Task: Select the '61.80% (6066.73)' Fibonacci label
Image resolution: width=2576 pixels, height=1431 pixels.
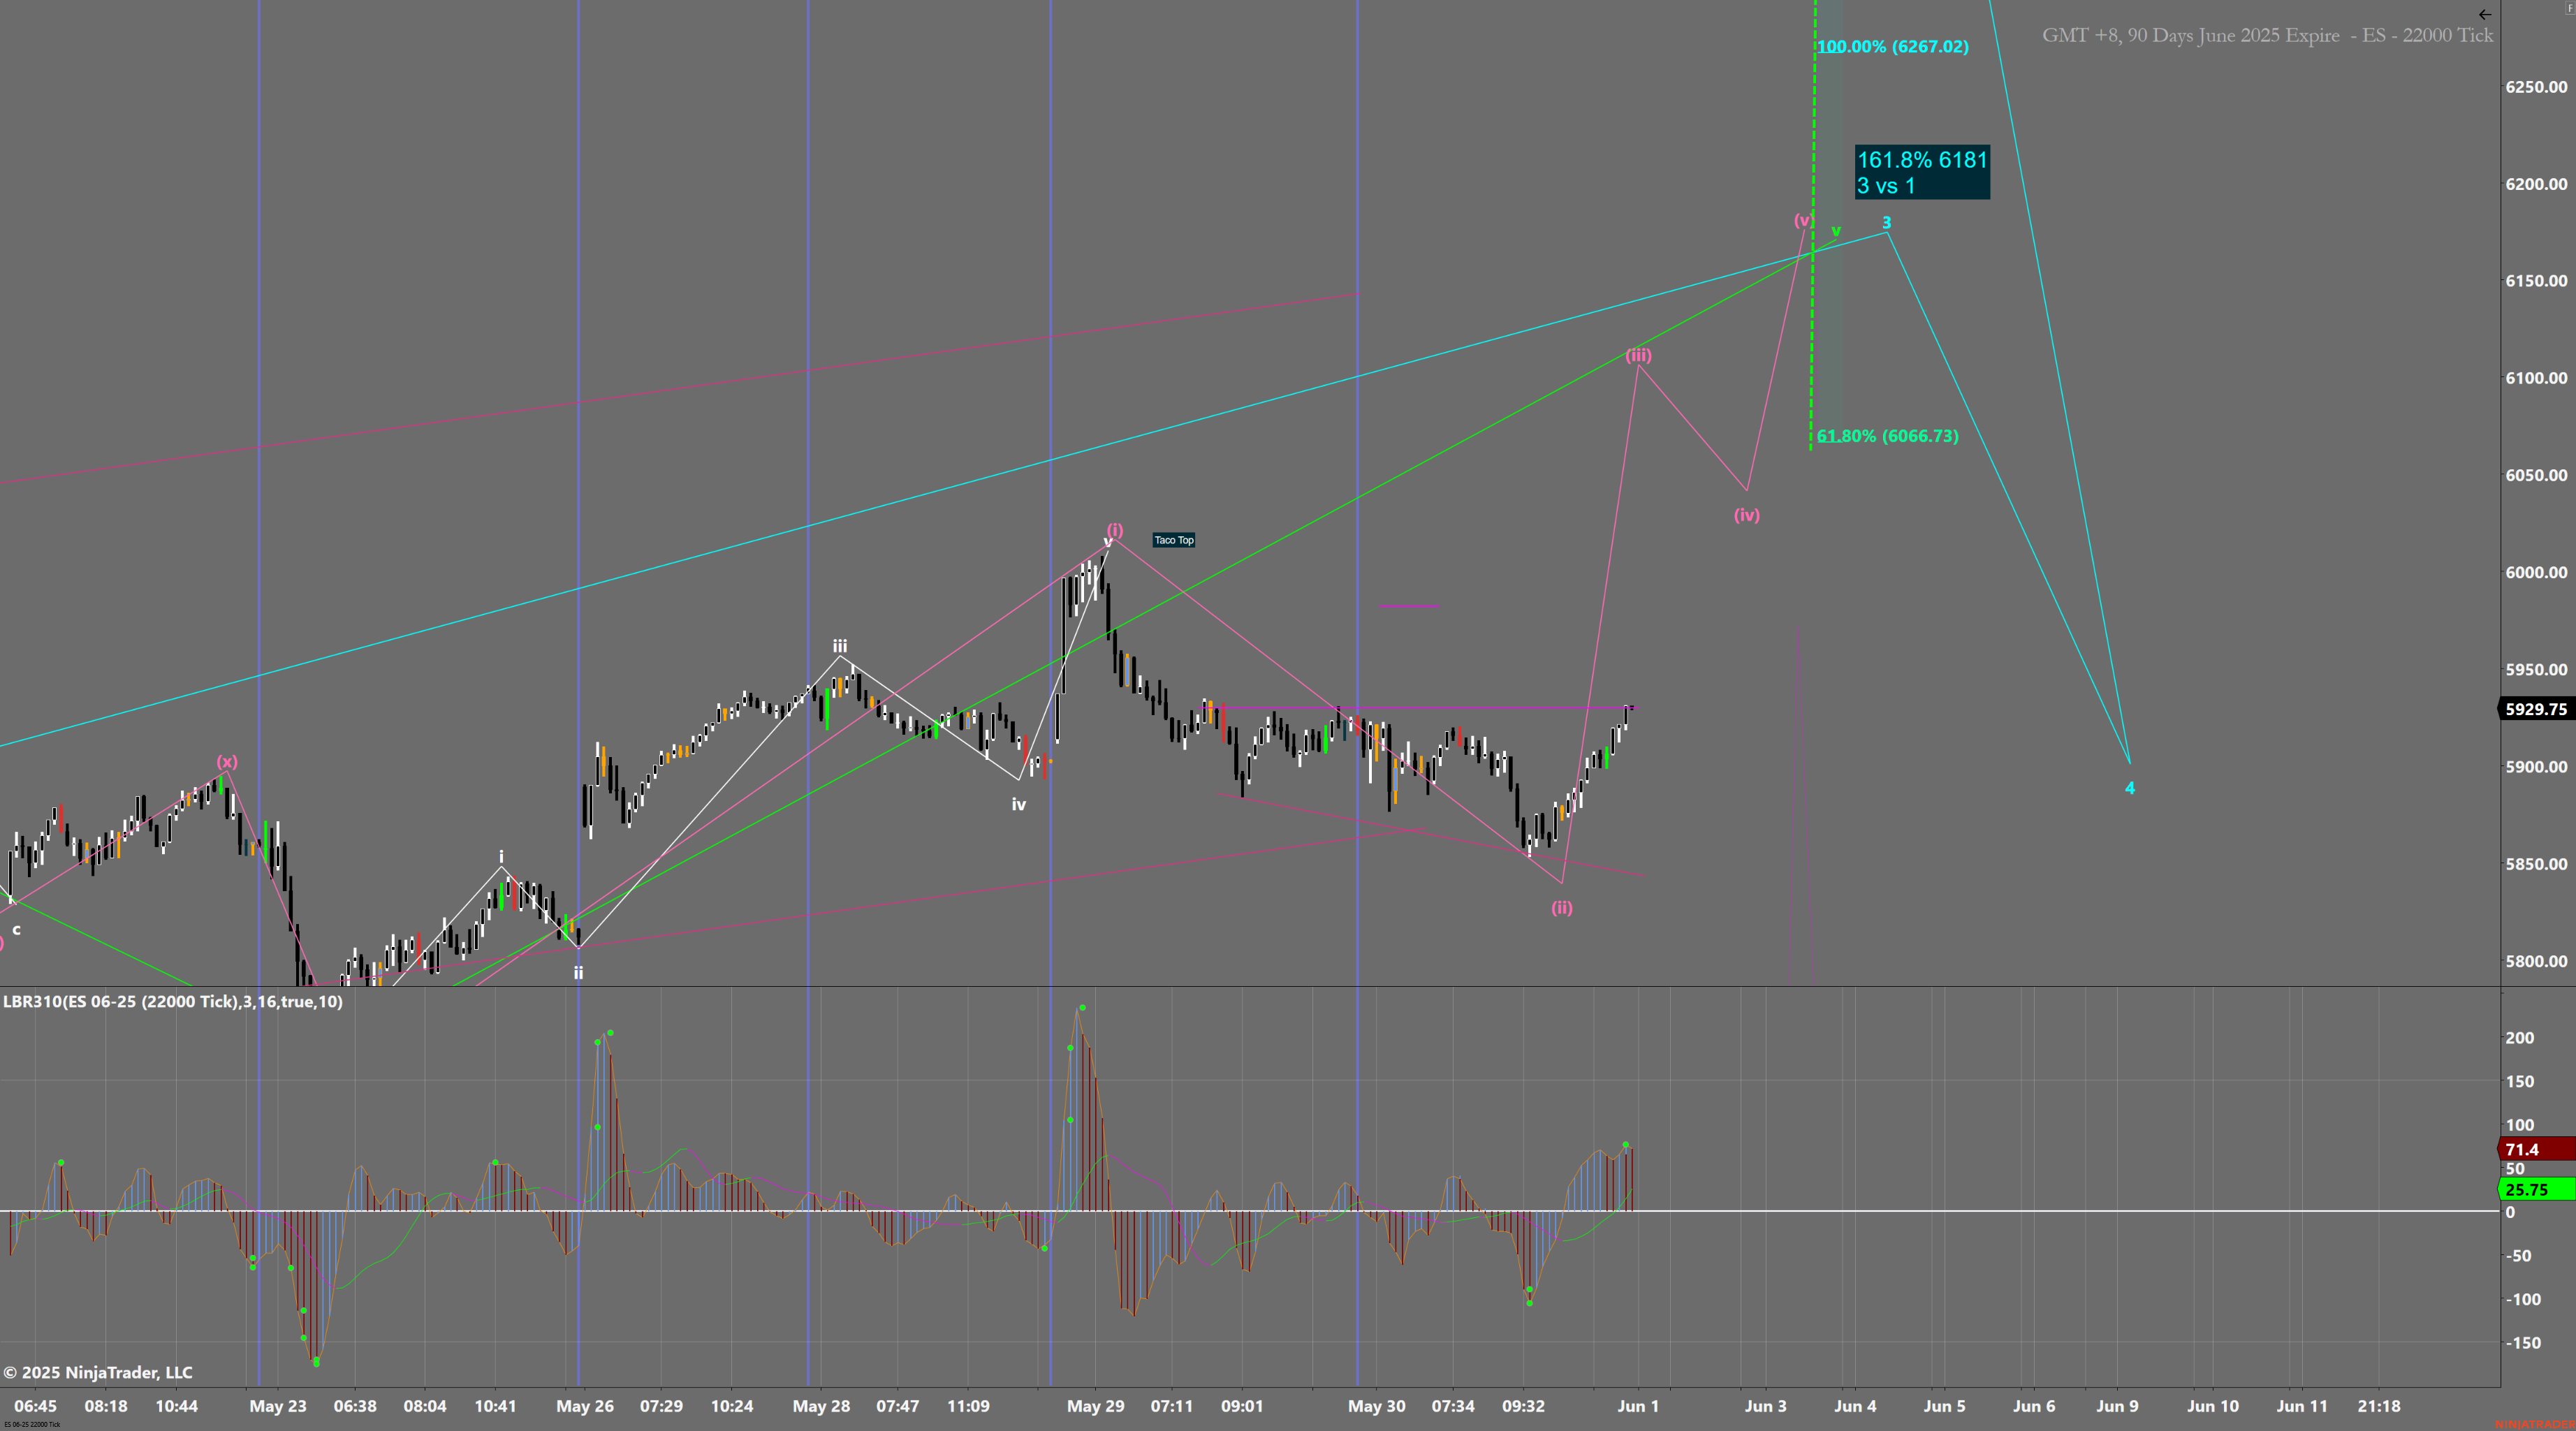Action: (x=1888, y=436)
